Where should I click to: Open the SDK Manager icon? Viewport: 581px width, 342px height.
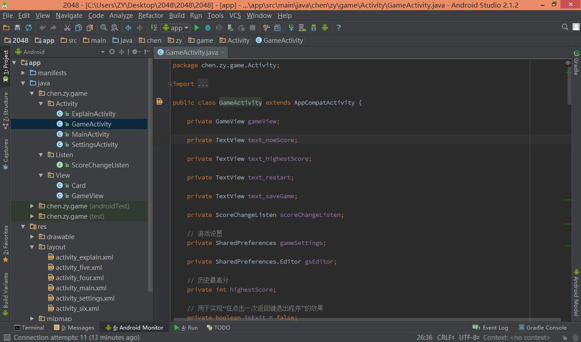pyautogui.click(x=314, y=28)
